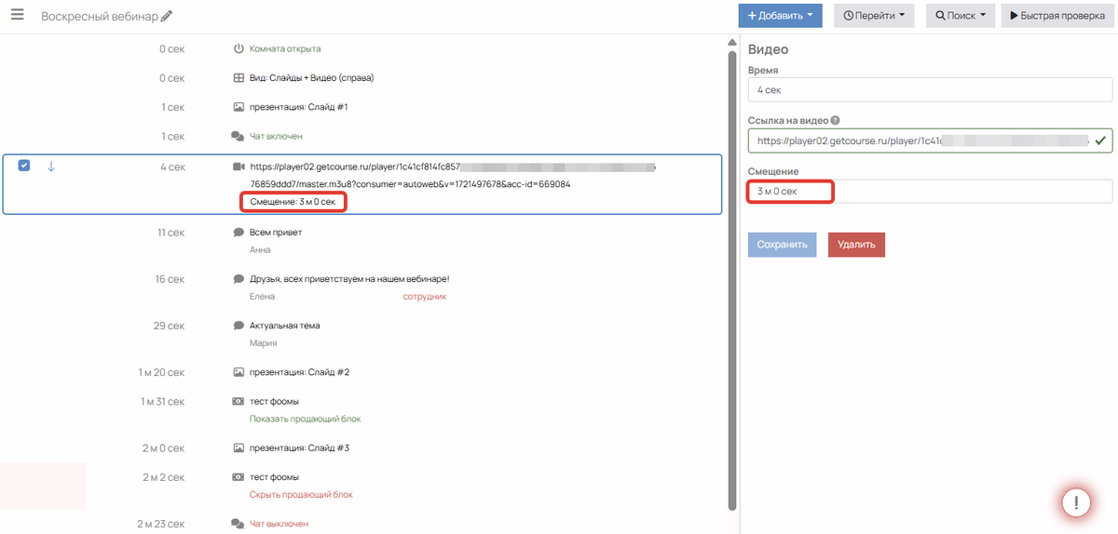Click Показать продающий блок link
Image resolution: width=1118 pixels, height=534 pixels.
point(305,419)
